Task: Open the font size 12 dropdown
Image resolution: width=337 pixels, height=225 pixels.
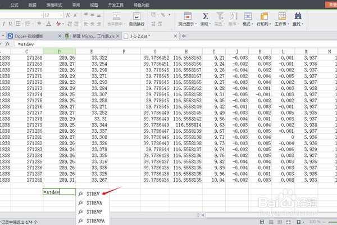Action: coord(61,15)
